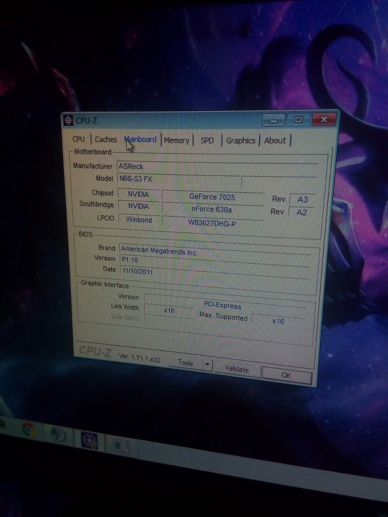Click the Link Width x16 value
388x517 pixels.
point(169,310)
